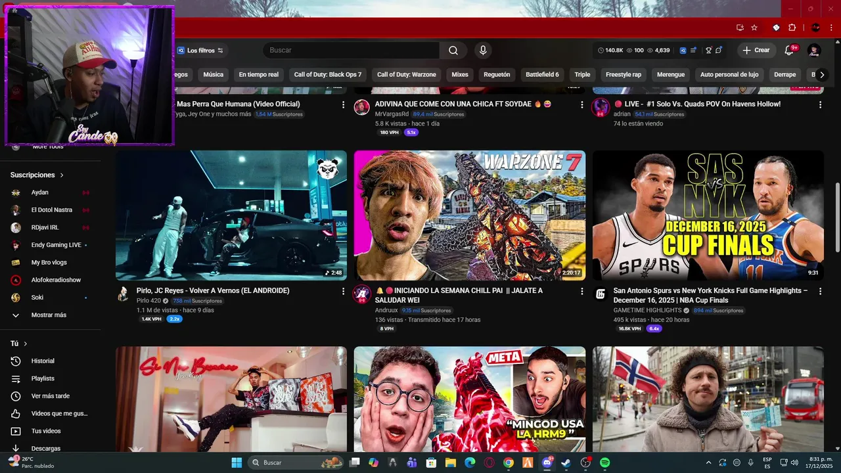Open the notifications bell
Screen dimensions: 841x473
pos(790,51)
